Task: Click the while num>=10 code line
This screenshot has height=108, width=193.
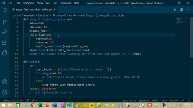Action: (x=40, y=35)
